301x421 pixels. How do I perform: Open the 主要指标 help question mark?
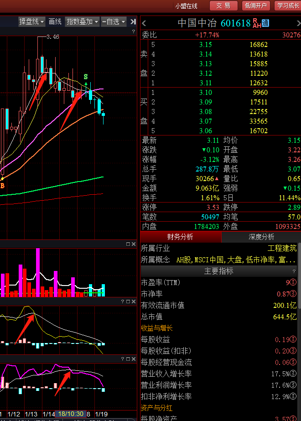tap(294, 271)
